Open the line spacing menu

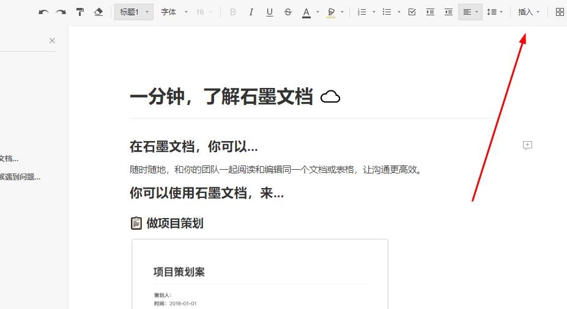495,12
